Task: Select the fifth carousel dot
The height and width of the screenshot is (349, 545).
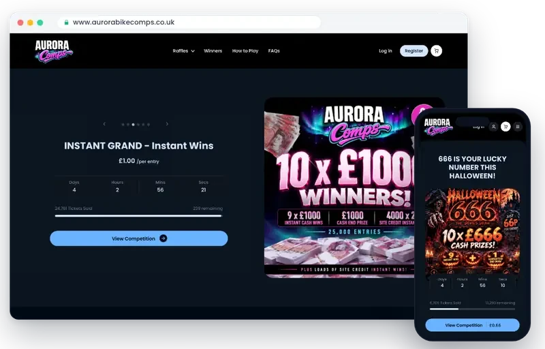Action: point(143,125)
